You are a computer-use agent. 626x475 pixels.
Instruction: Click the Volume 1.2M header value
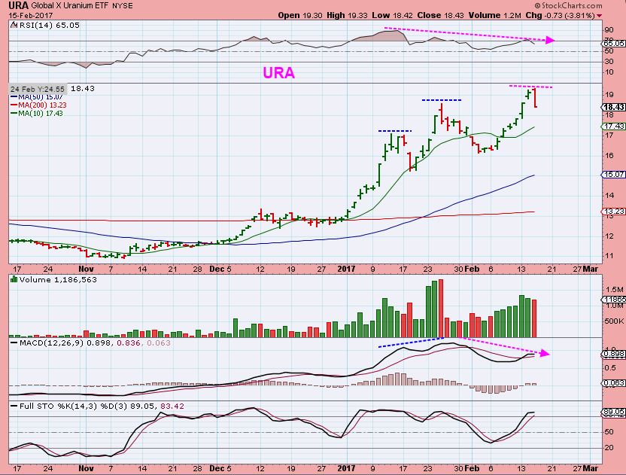[x=495, y=16]
